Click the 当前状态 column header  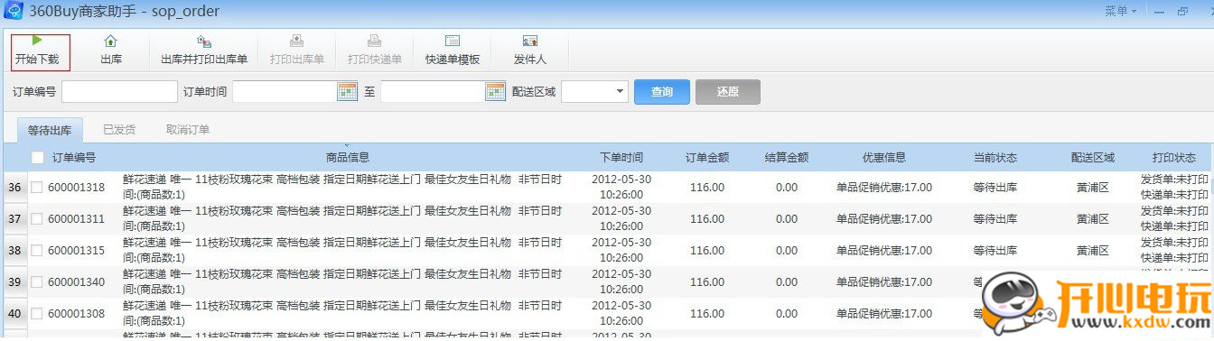995,157
